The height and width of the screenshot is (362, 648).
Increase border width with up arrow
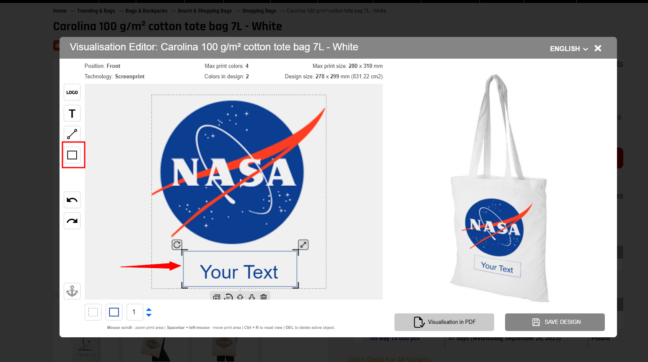pyautogui.click(x=149, y=310)
